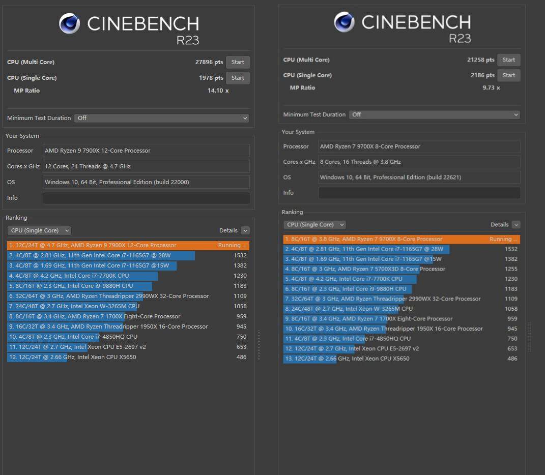Click the 14.10 x MP Ratio value
The image size is (545, 475).
coord(218,91)
